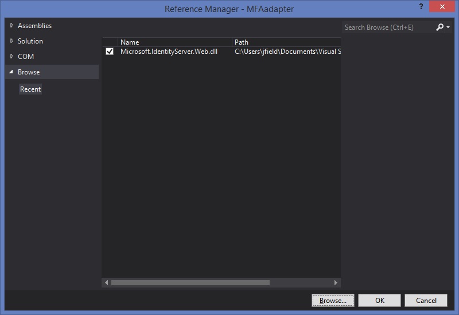Screen dimensions: 459x315
Task: Sort by the Name column header
Action: pyautogui.click(x=174, y=42)
